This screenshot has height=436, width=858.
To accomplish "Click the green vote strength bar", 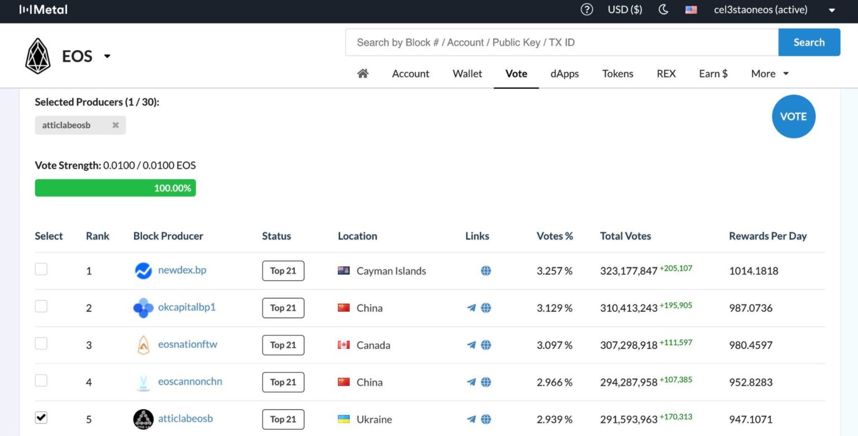I will [x=115, y=188].
